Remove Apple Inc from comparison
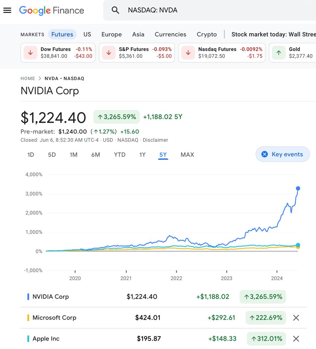The image size is (316, 349). coord(296,339)
